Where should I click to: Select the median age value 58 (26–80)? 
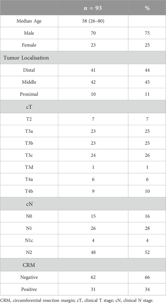point(93,21)
